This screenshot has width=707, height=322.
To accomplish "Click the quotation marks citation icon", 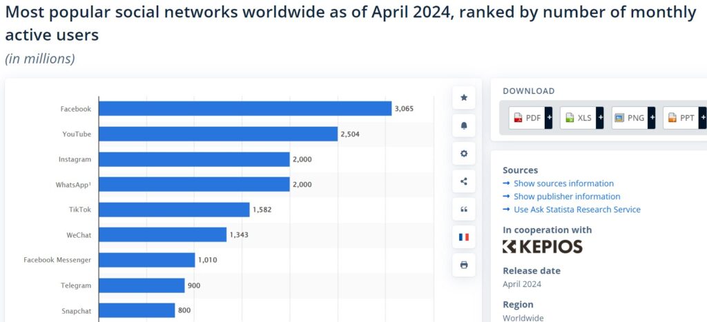I will pyautogui.click(x=463, y=210).
